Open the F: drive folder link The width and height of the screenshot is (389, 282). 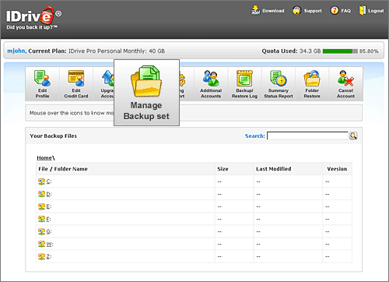coord(48,219)
